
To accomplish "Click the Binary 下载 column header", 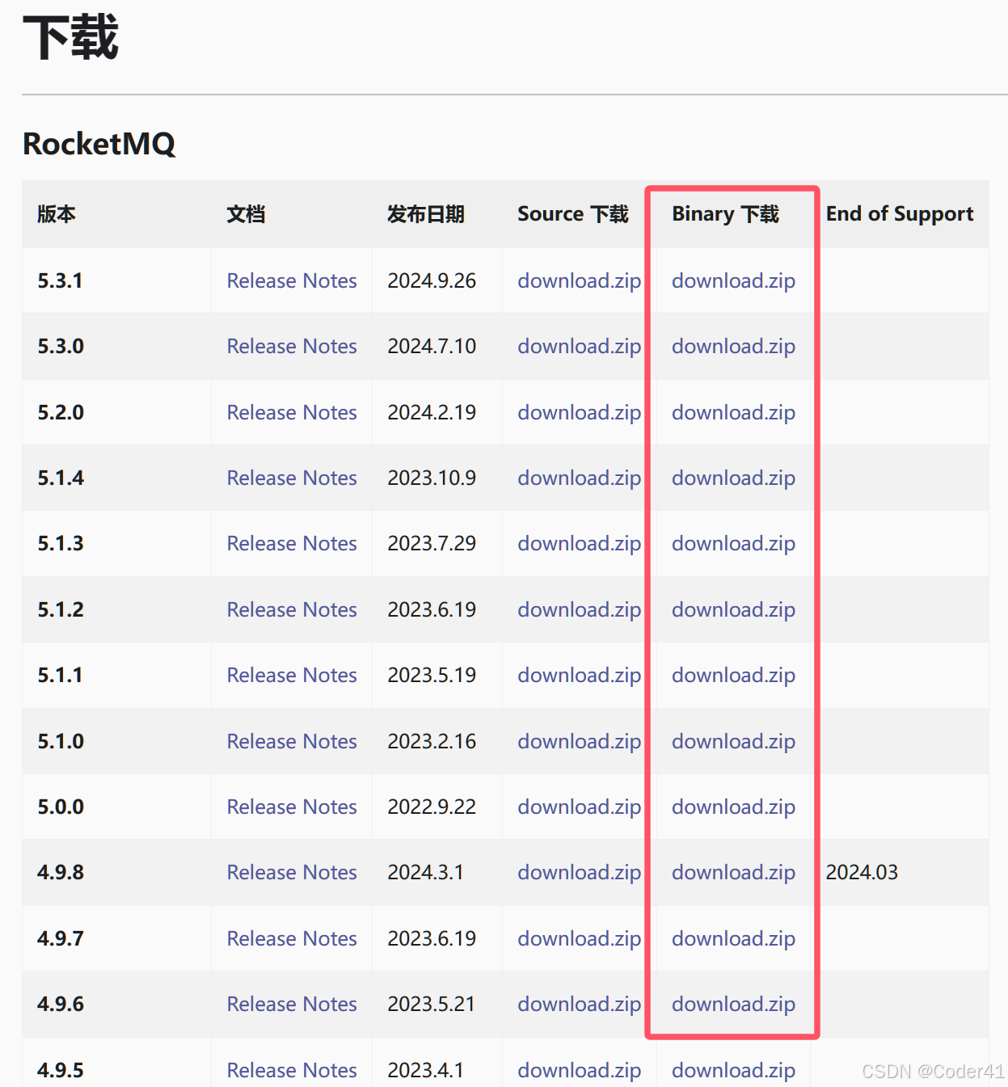I will [725, 214].
